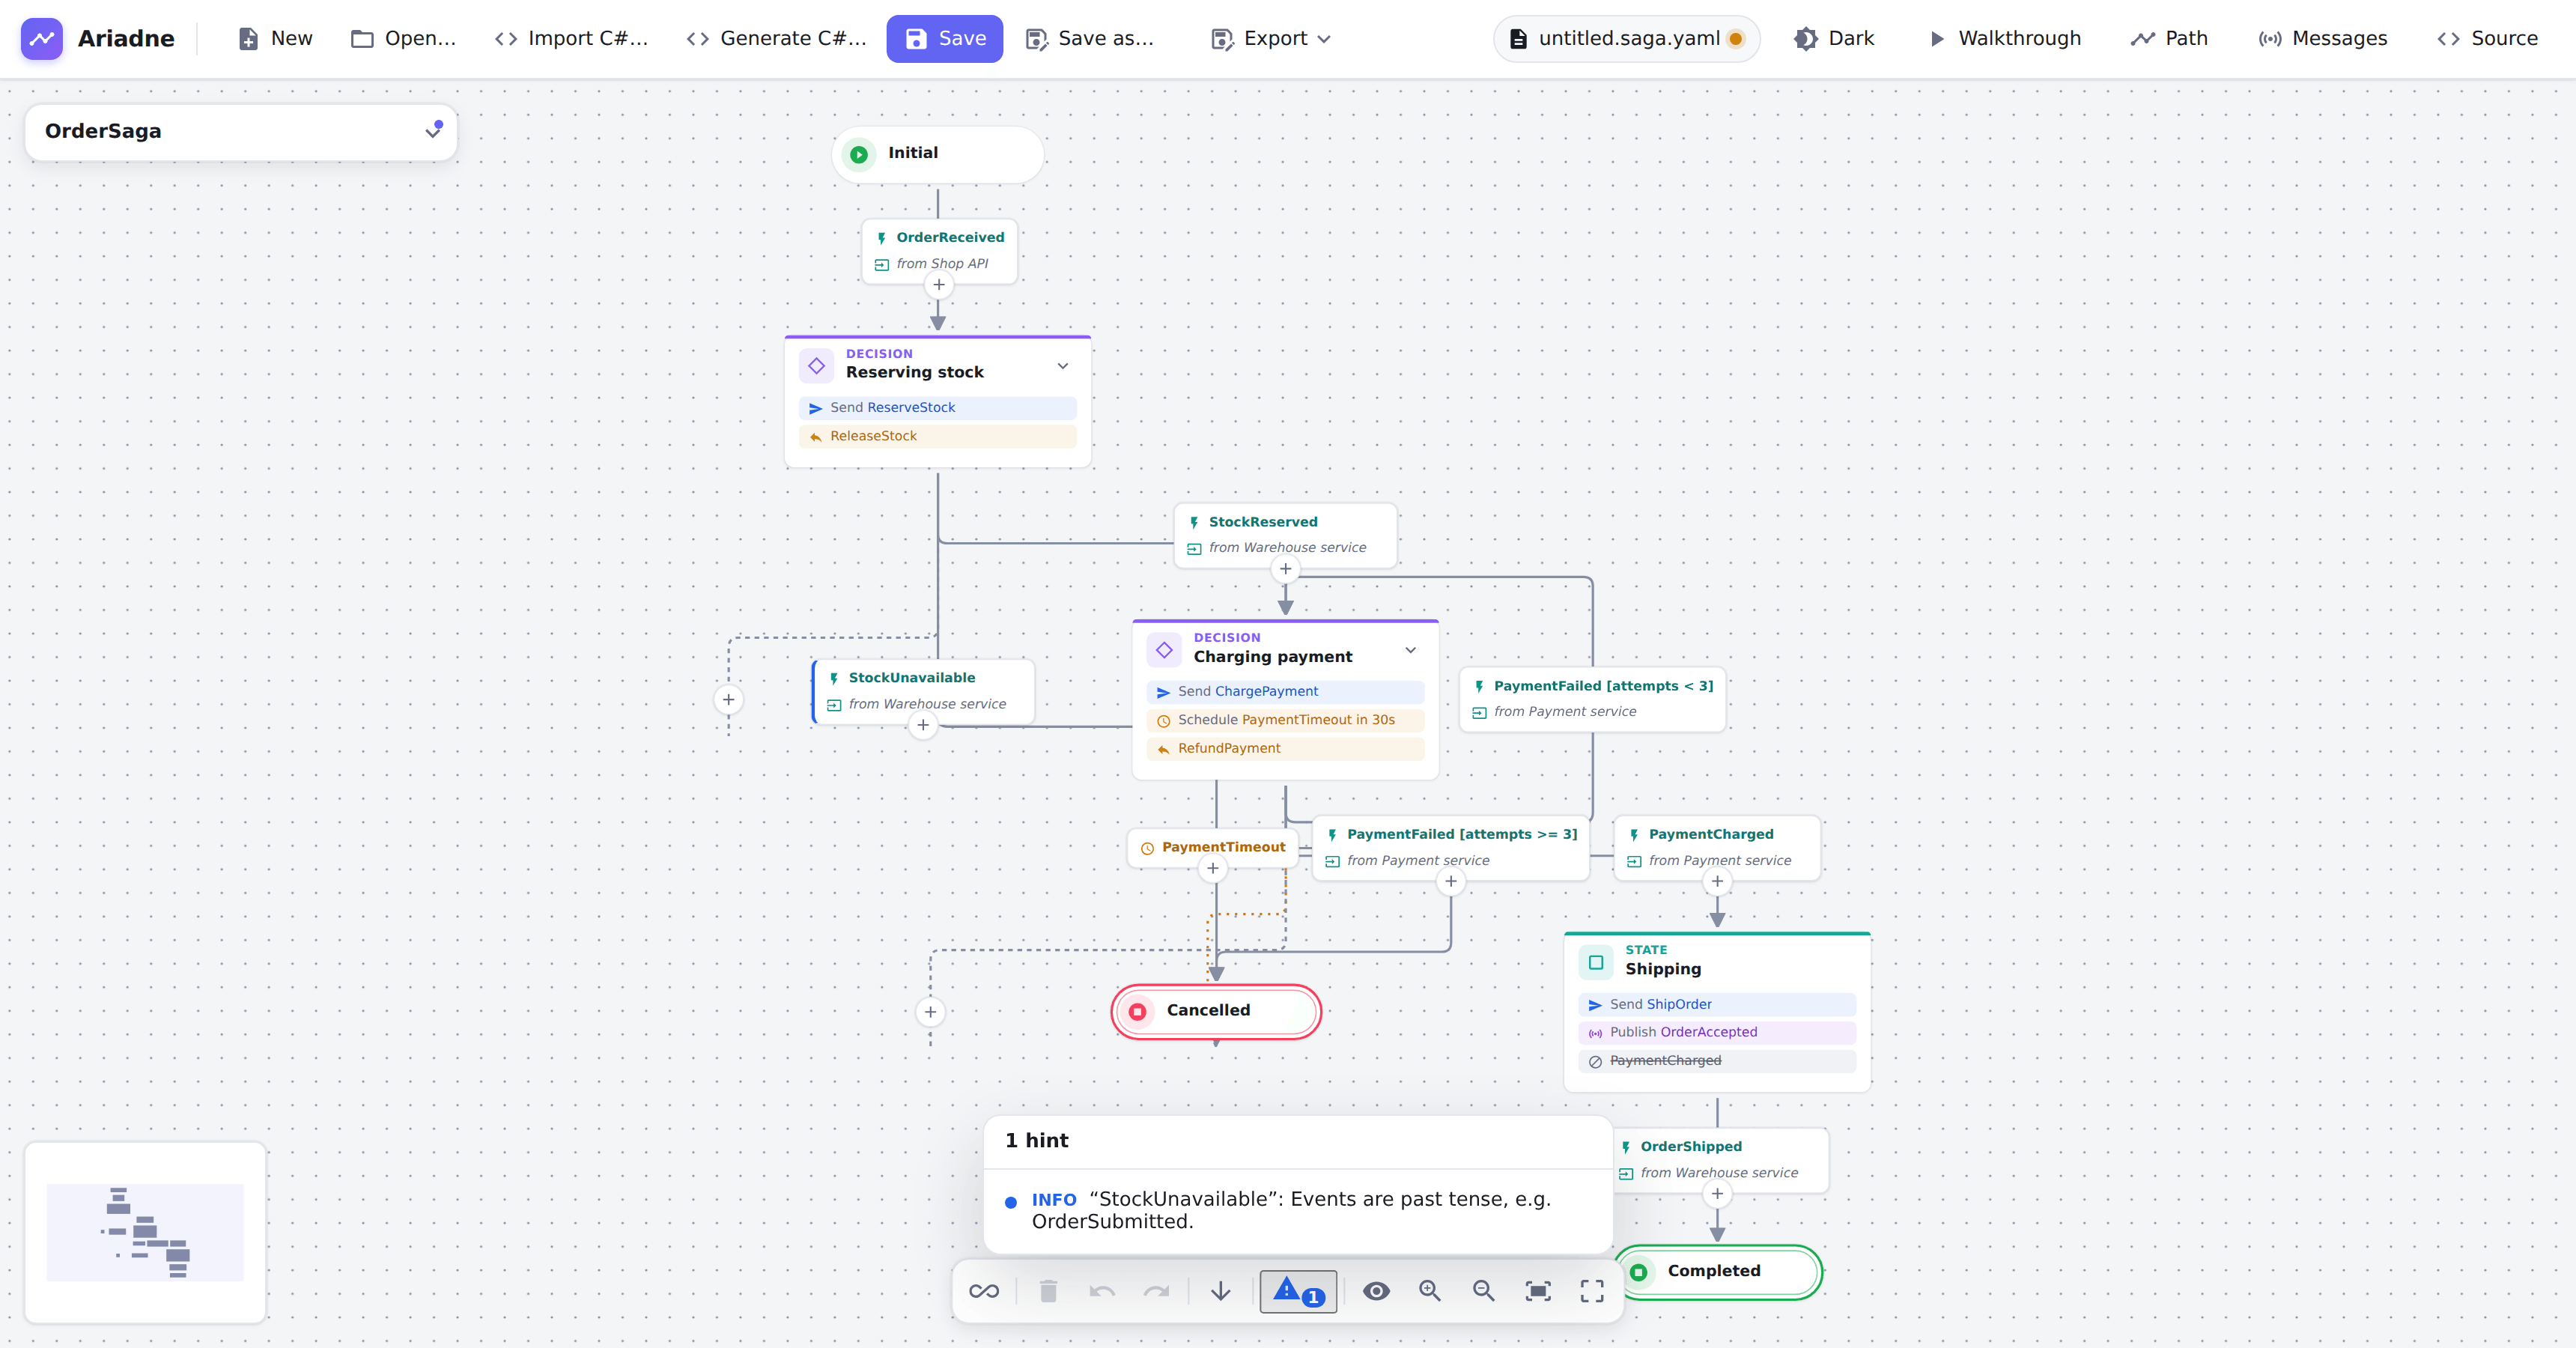Open the Source view

click(x=2487, y=38)
